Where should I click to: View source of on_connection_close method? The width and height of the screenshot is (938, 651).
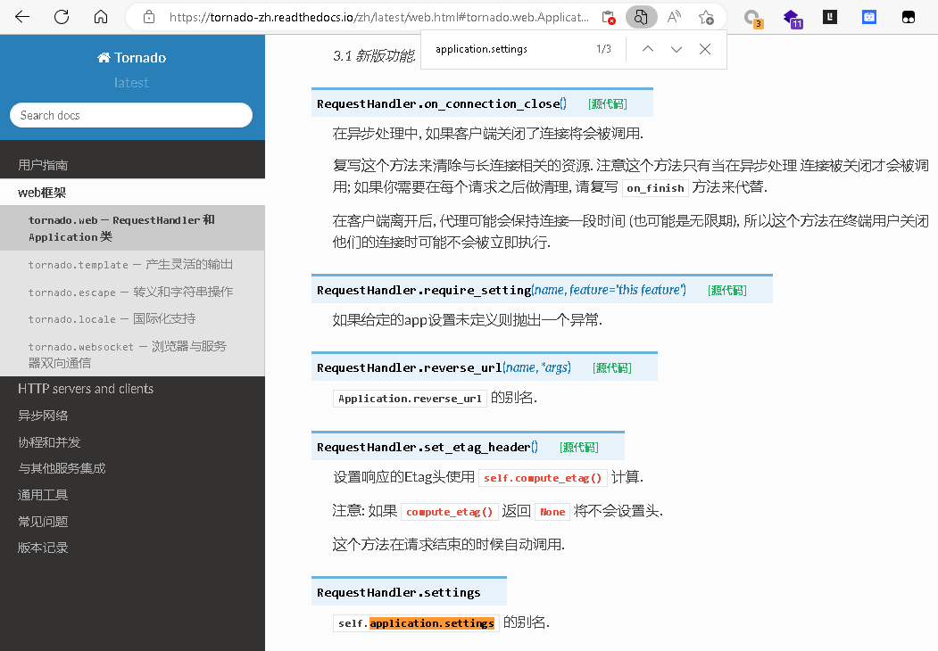click(x=607, y=104)
